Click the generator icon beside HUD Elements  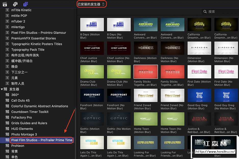(7, 129)
